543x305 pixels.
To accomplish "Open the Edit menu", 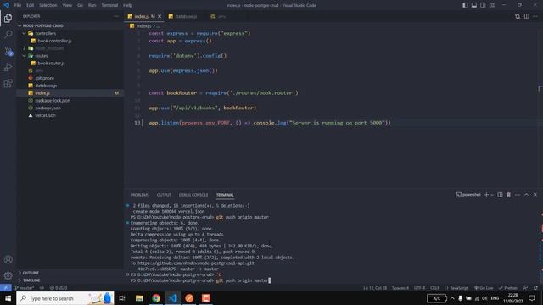I will (x=31, y=5).
